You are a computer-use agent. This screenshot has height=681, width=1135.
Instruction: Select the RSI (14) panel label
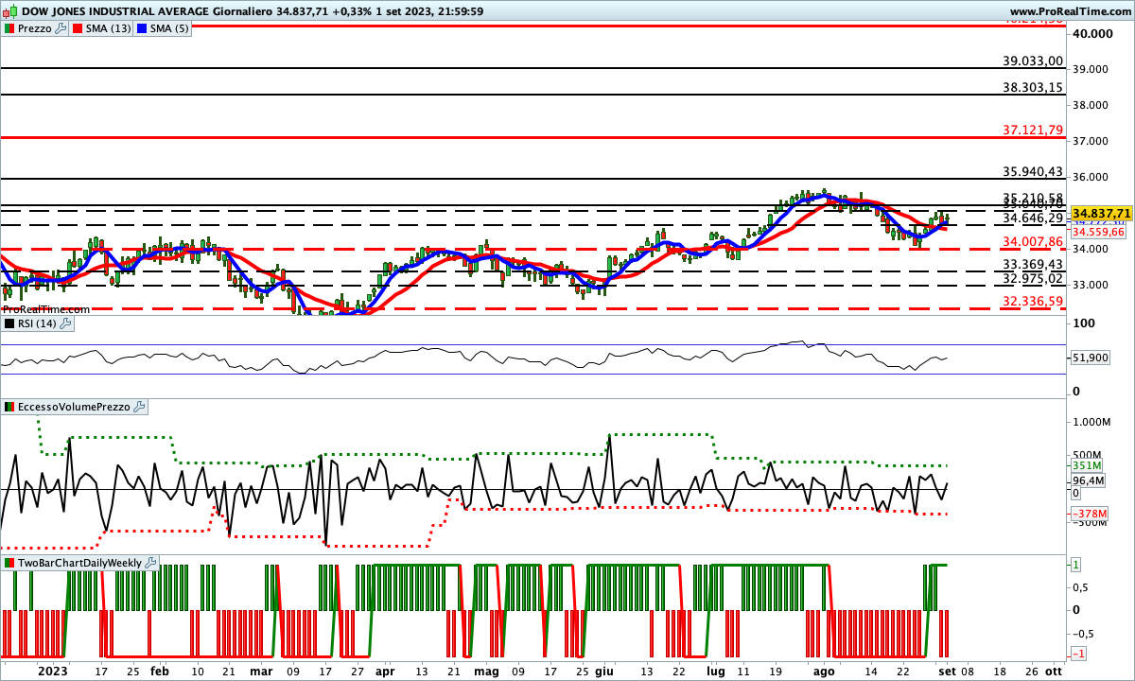(38, 323)
